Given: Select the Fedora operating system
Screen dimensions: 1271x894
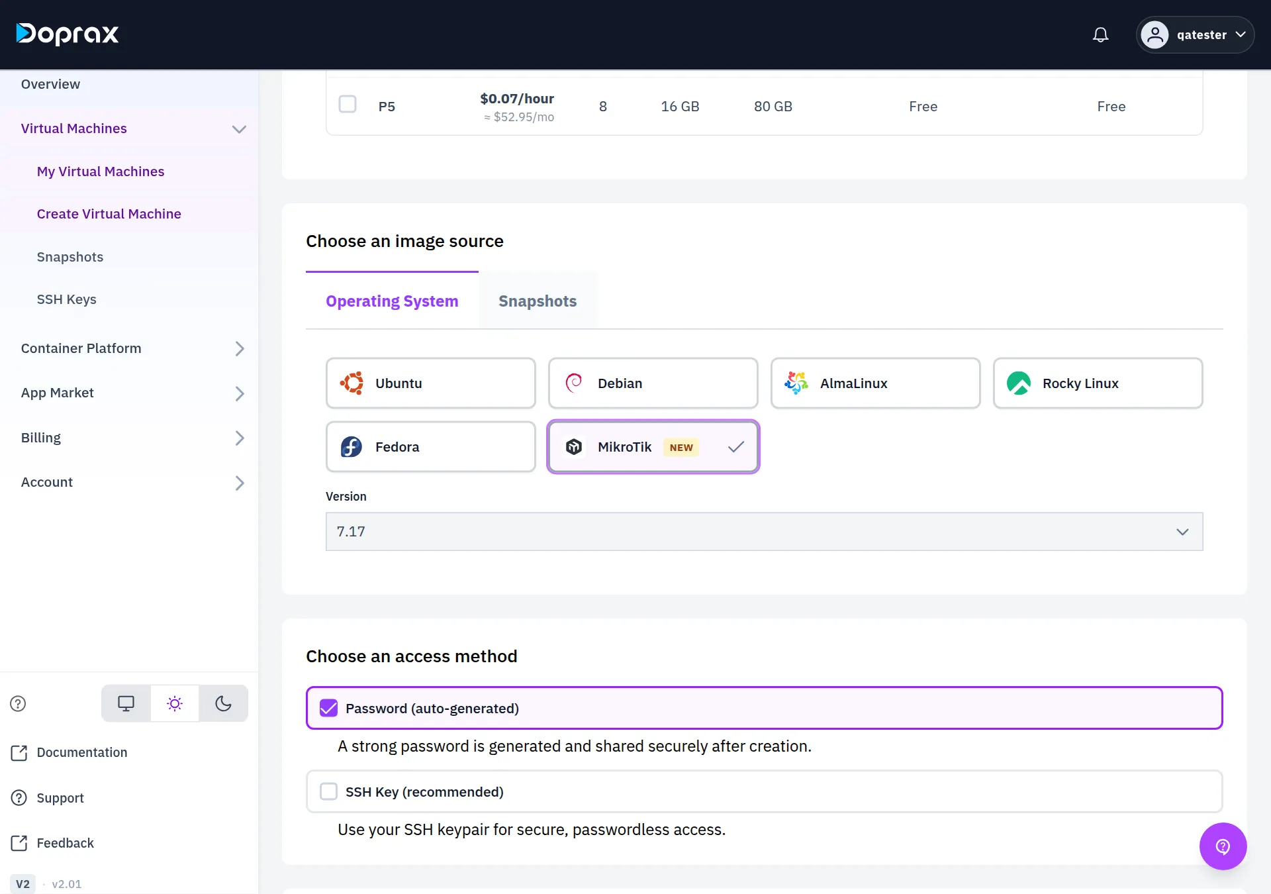Looking at the screenshot, I should [431, 447].
